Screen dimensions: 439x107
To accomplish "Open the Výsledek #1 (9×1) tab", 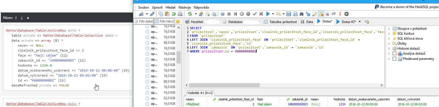I will tap(200, 93).
